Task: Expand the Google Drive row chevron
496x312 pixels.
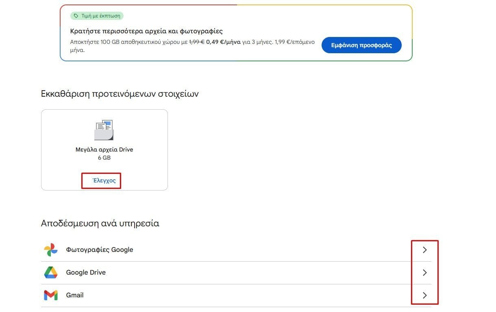Action: (x=424, y=273)
